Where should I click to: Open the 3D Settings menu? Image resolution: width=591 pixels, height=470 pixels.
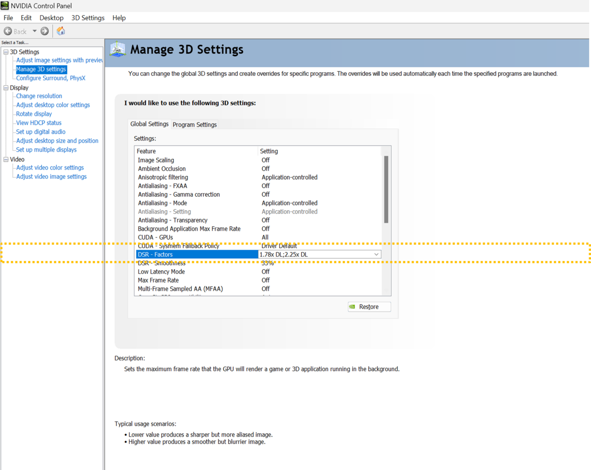click(88, 18)
